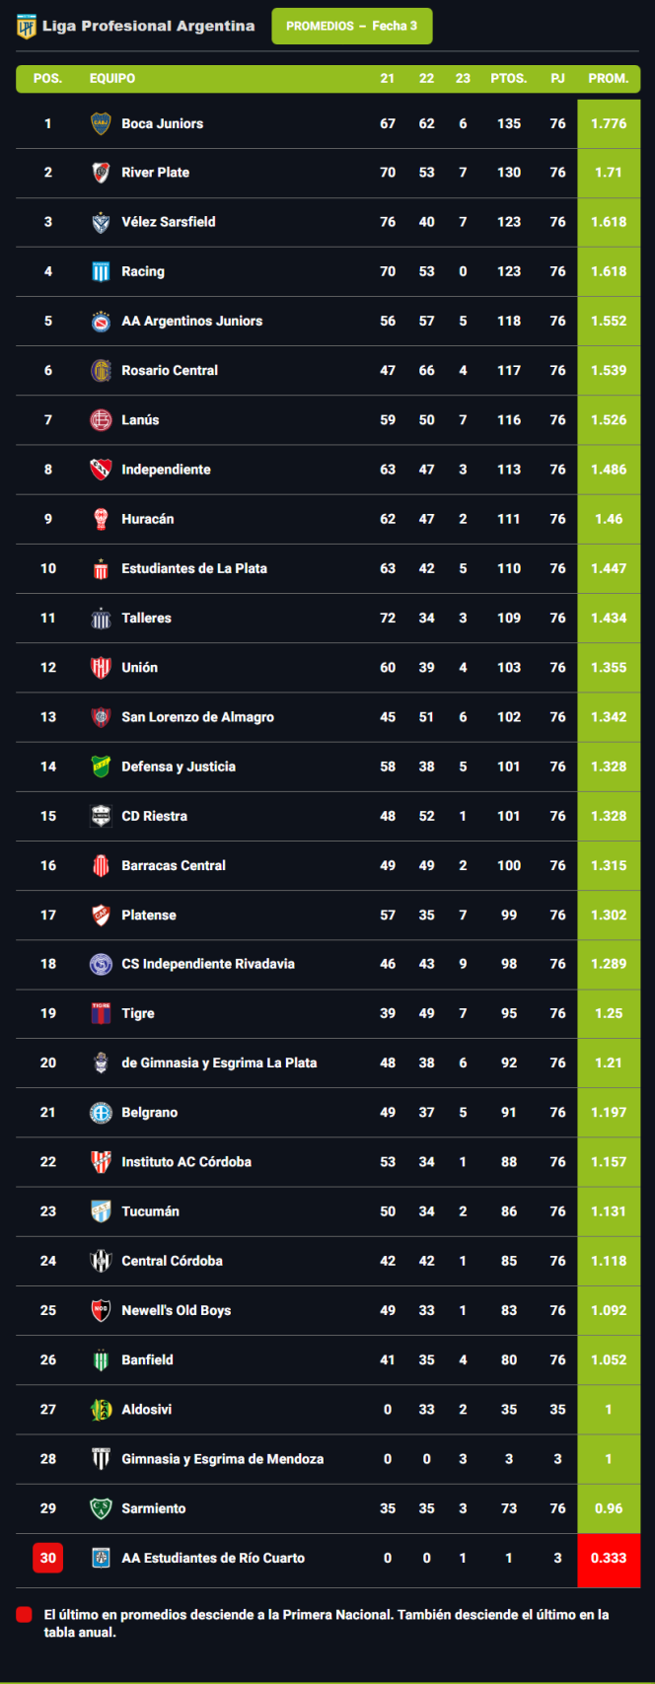Open the Rosario Central team link
The height and width of the screenshot is (1684, 655).
pos(170,371)
